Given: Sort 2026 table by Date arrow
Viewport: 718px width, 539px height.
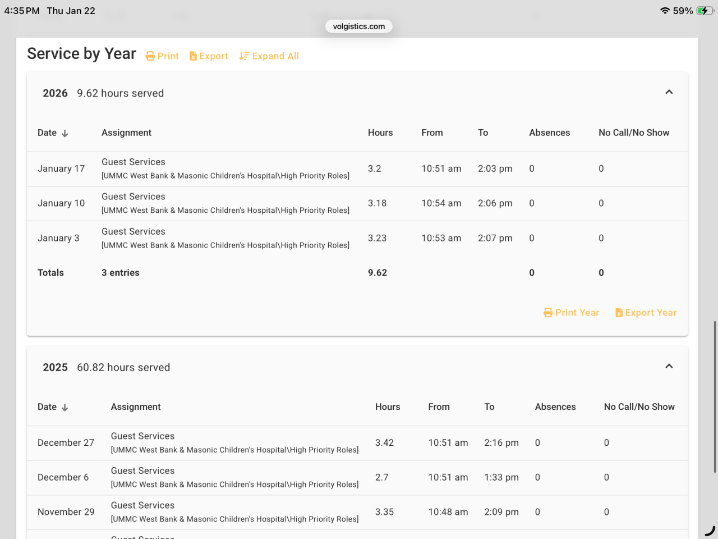Looking at the screenshot, I should [65, 133].
